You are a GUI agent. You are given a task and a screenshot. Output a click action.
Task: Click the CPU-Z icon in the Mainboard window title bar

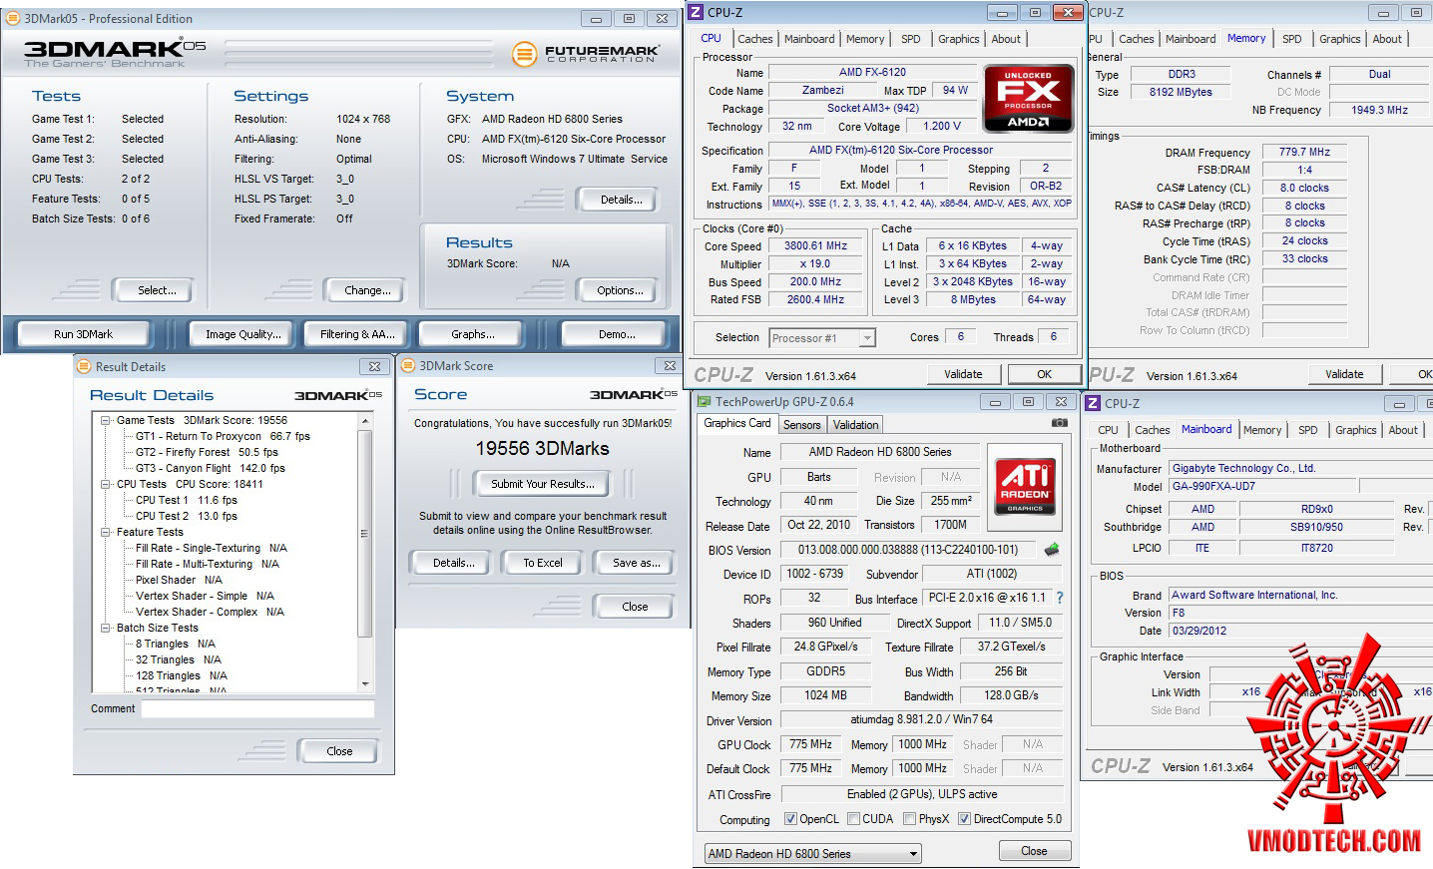(x=1093, y=403)
